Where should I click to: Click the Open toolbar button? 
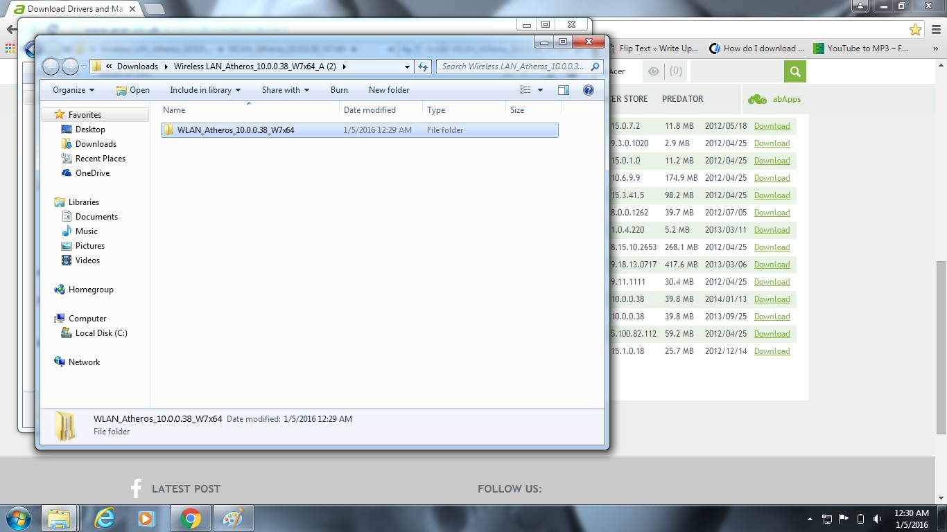point(132,90)
